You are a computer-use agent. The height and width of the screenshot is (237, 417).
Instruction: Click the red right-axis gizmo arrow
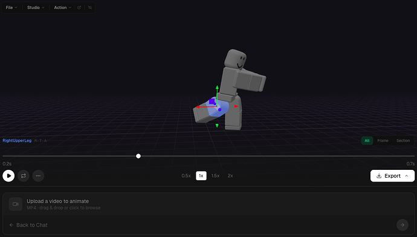tap(236, 106)
